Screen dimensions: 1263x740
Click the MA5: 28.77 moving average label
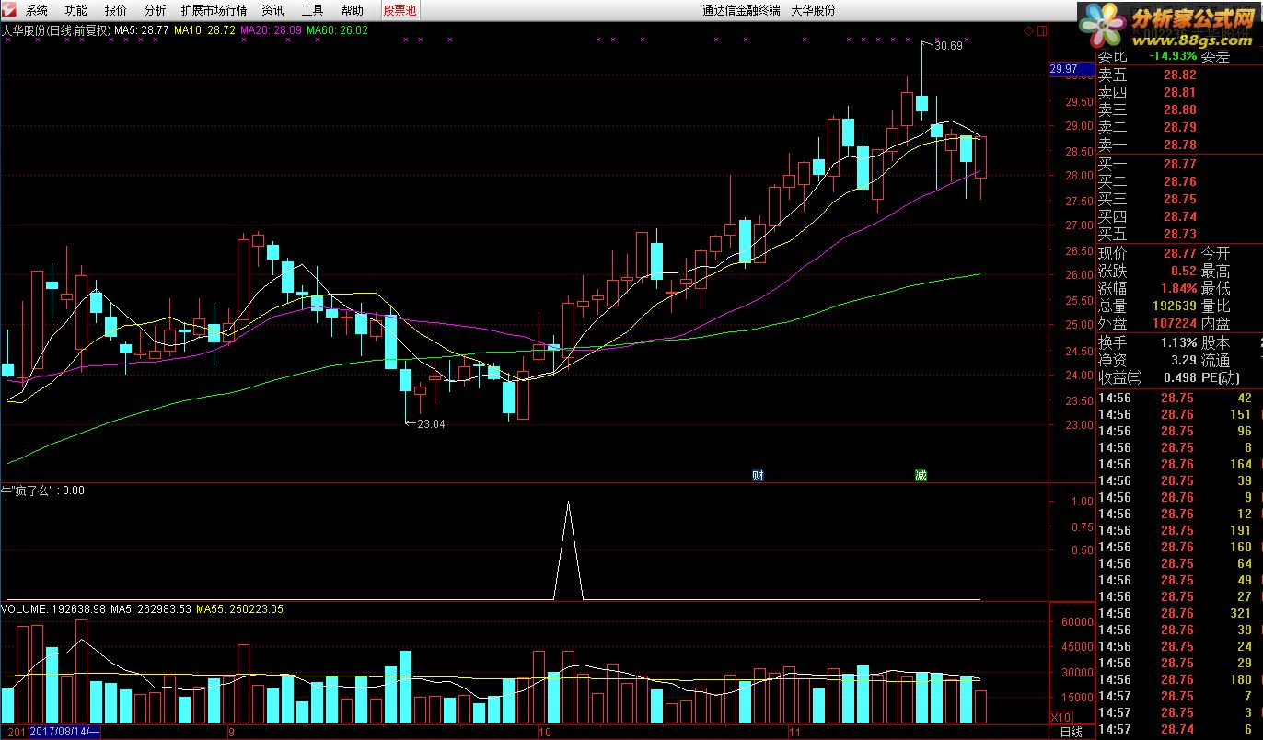(142, 30)
